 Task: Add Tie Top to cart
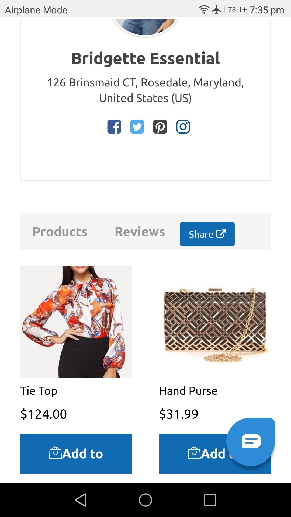76,454
